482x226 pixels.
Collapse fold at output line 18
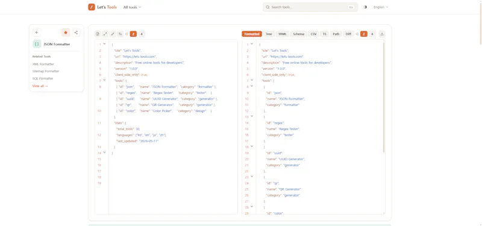(252, 146)
